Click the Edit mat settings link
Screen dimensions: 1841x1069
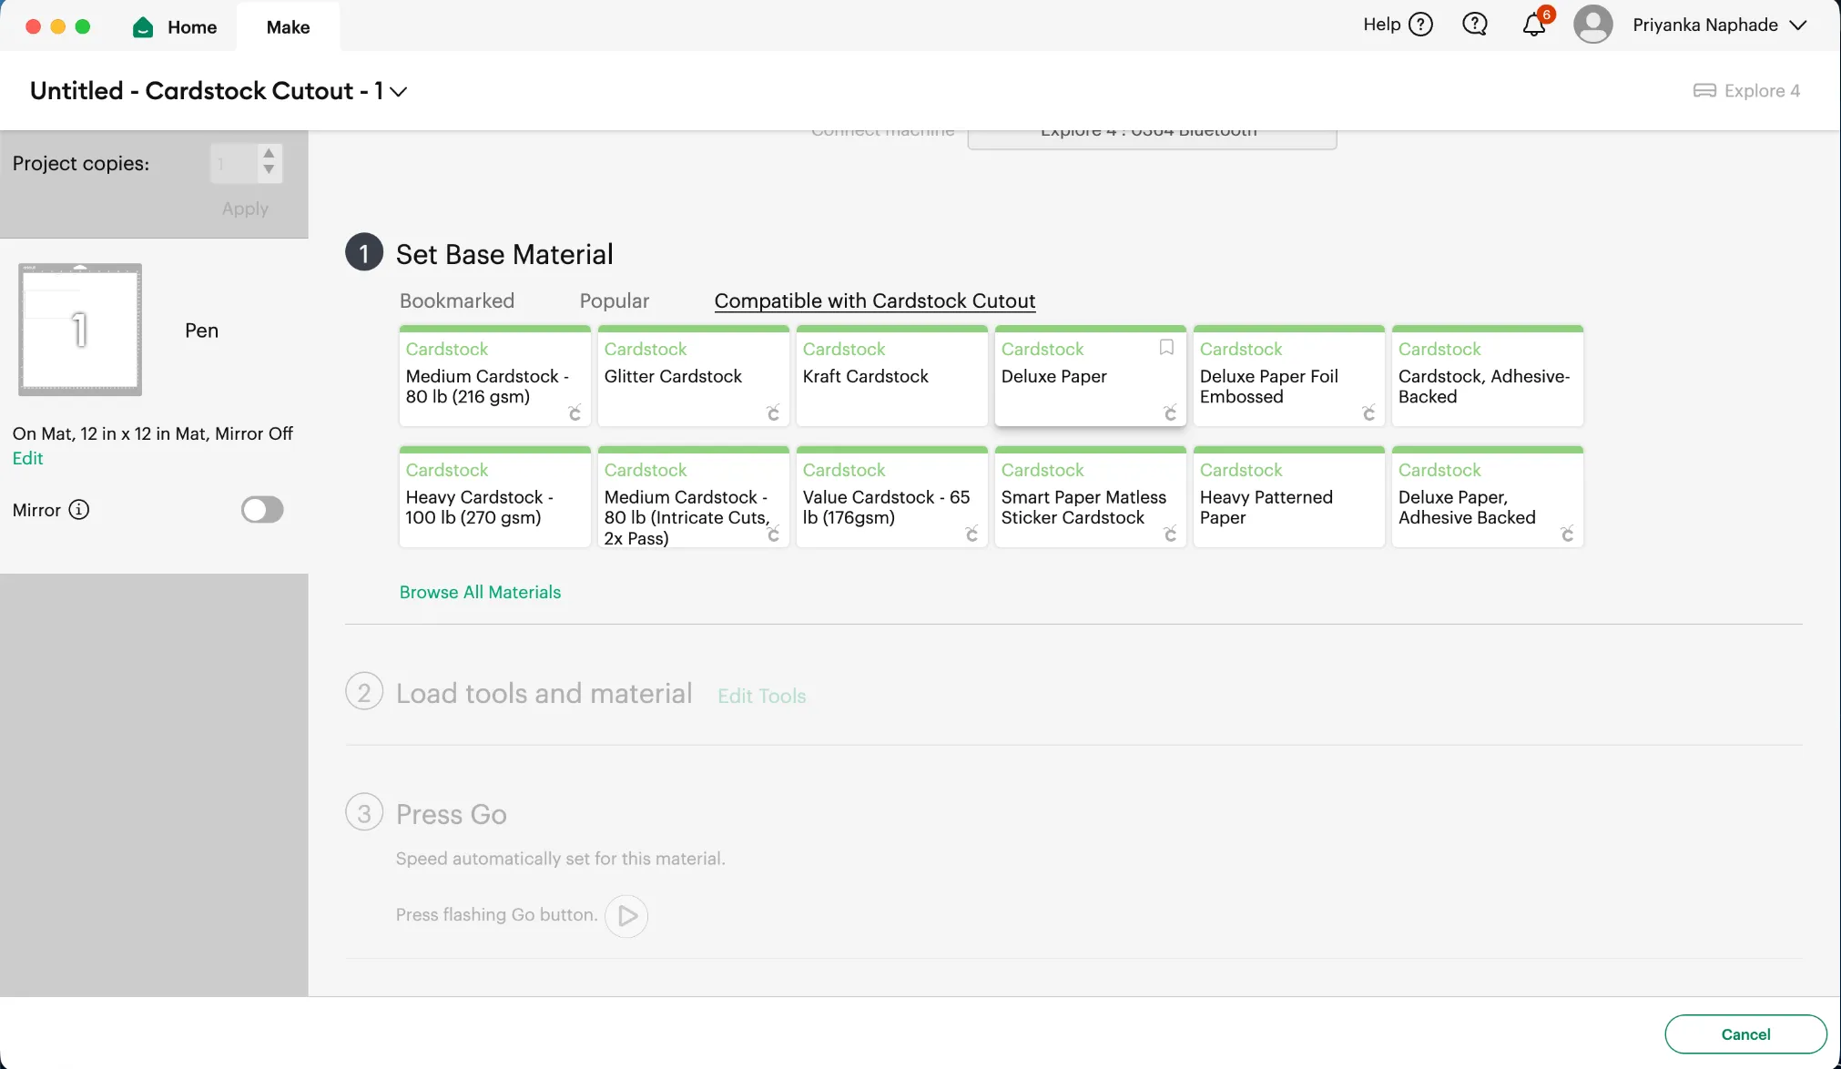(27, 458)
